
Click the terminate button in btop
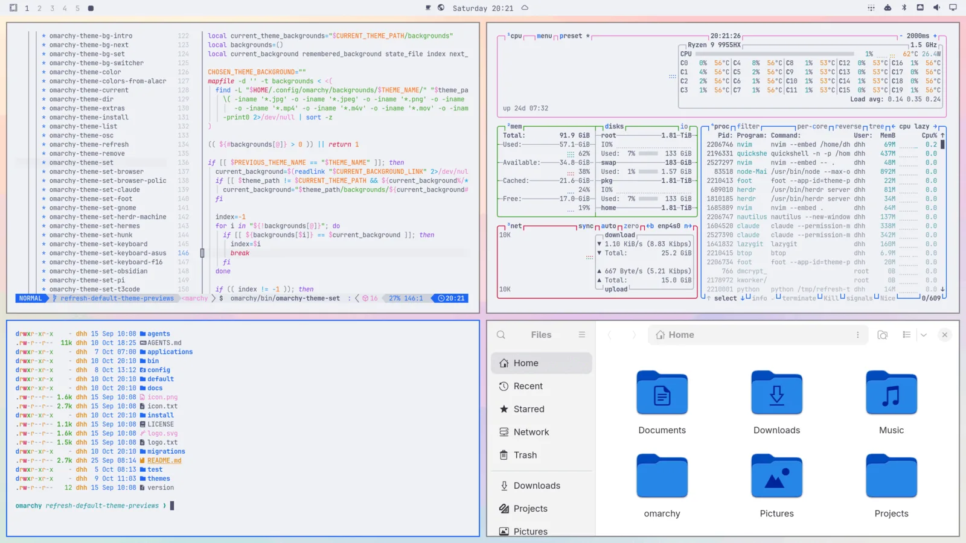(x=799, y=298)
